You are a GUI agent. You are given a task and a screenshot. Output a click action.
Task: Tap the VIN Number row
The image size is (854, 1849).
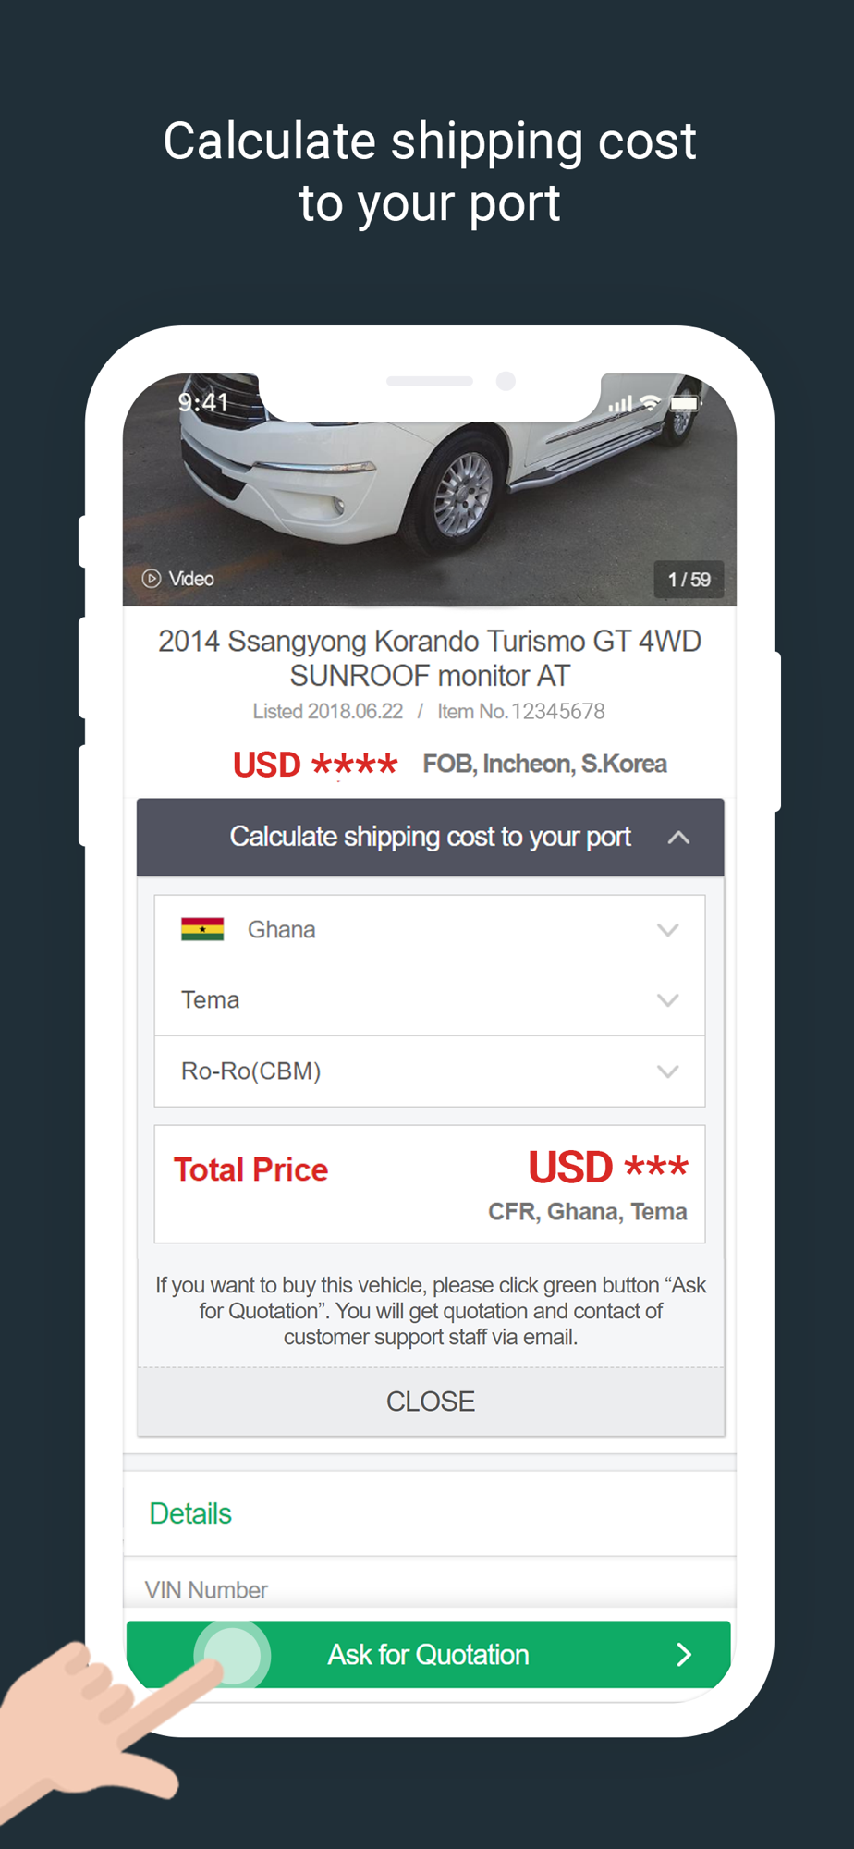click(x=430, y=1588)
